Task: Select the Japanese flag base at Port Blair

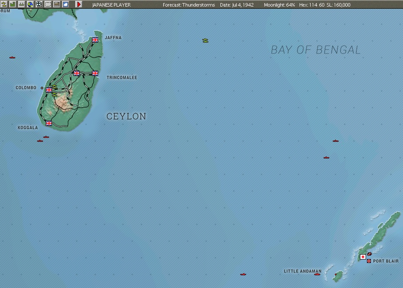Action: point(363,257)
